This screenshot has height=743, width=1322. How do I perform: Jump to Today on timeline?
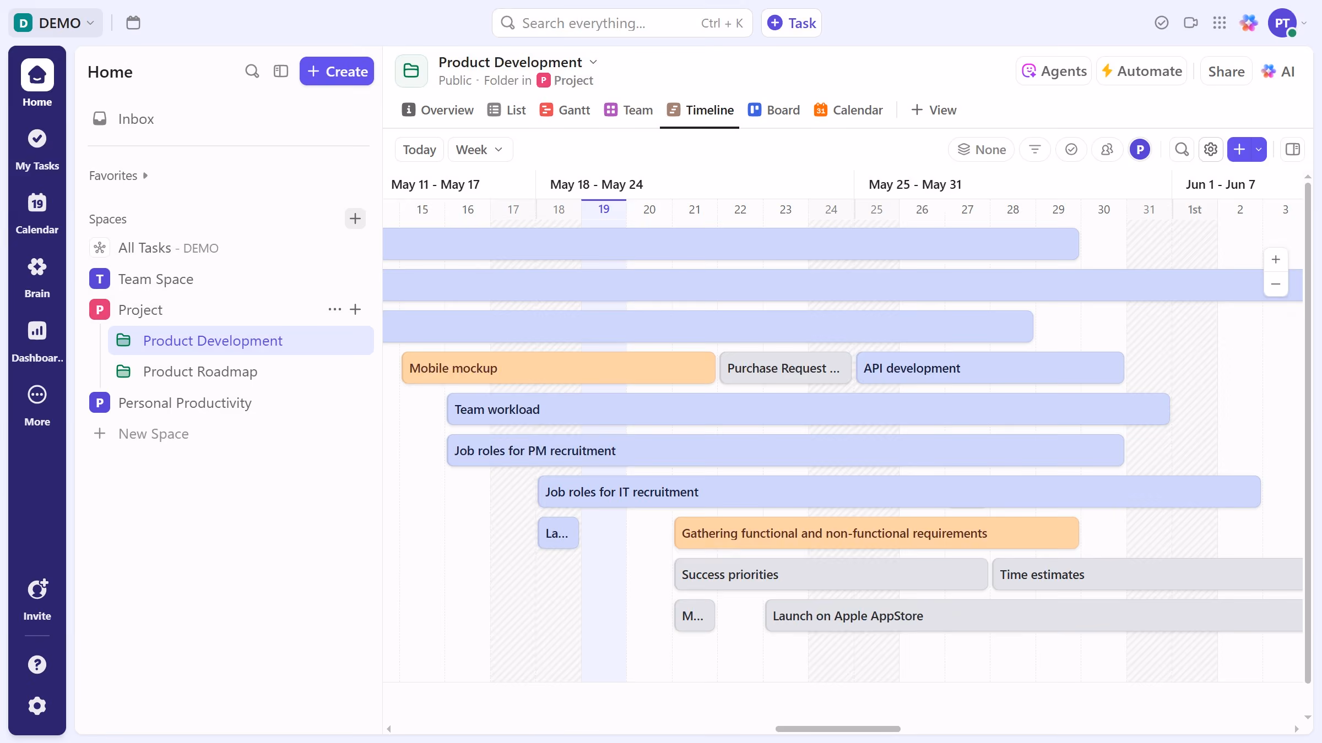[x=419, y=150]
